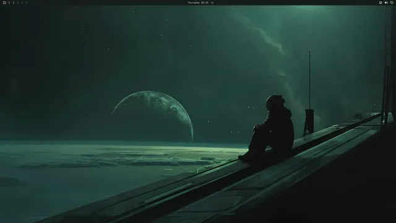Click the power icon beside the clock
Image resolution: width=396 pixels, height=223 pixels.
(x=212, y=2)
